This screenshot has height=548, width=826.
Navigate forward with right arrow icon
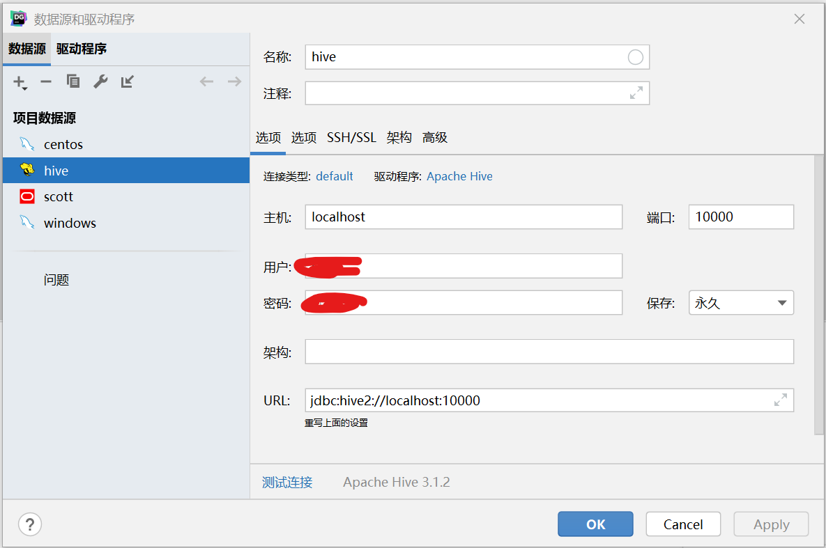pyautogui.click(x=234, y=81)
